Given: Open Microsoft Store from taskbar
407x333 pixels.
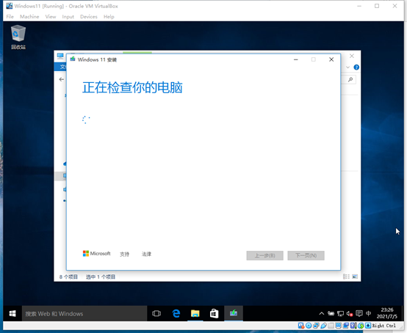Looking at the screenshot, I should (x=214, y=314).
